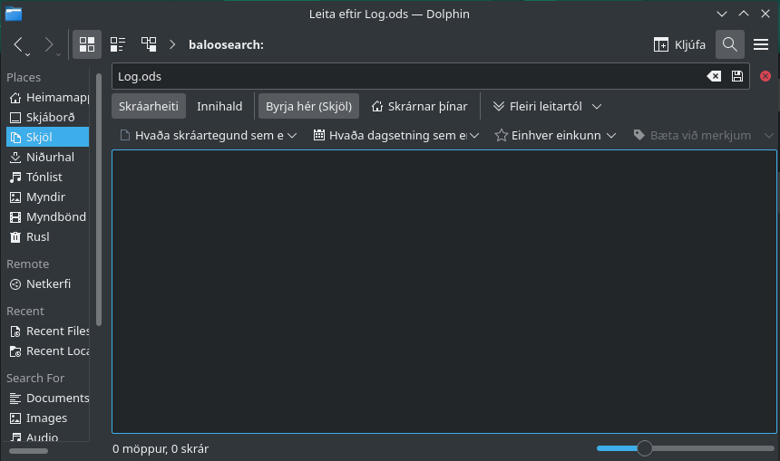Click the search magnifier icon

[730, 44]
